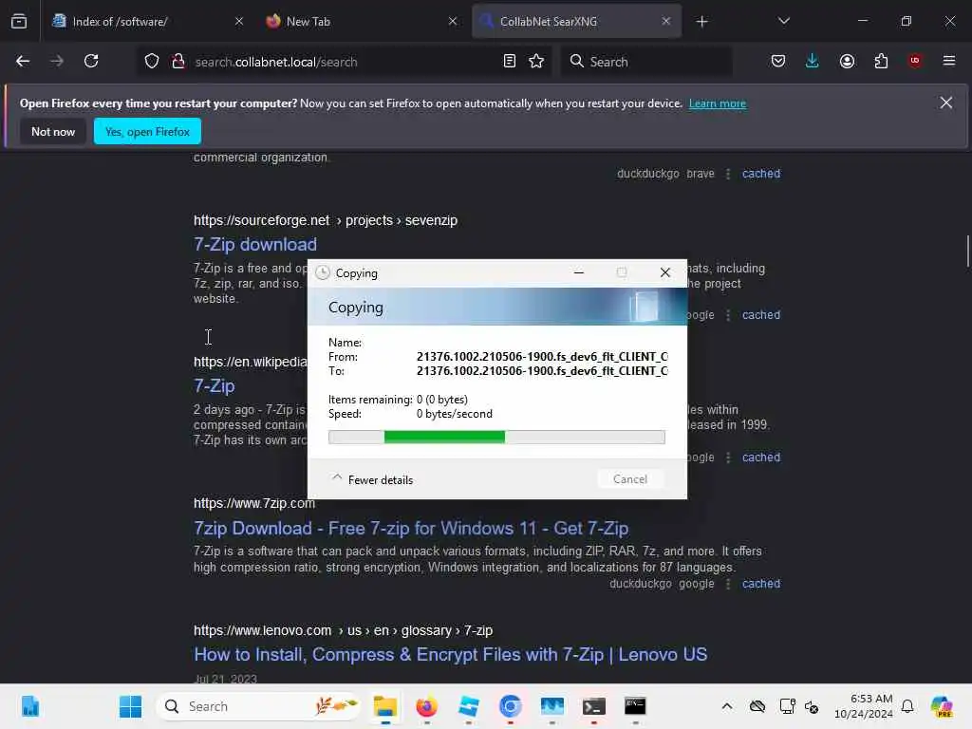Image resolution: width=972 pixels, height=729 pixels.
Task: Reload the current page
Action: tap(91, 61)
